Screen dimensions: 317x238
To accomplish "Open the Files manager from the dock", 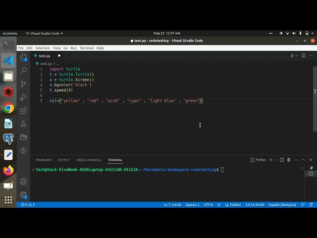I will tap(8, 76).
